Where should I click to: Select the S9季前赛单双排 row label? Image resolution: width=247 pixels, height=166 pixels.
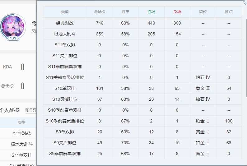pos(65,154)
